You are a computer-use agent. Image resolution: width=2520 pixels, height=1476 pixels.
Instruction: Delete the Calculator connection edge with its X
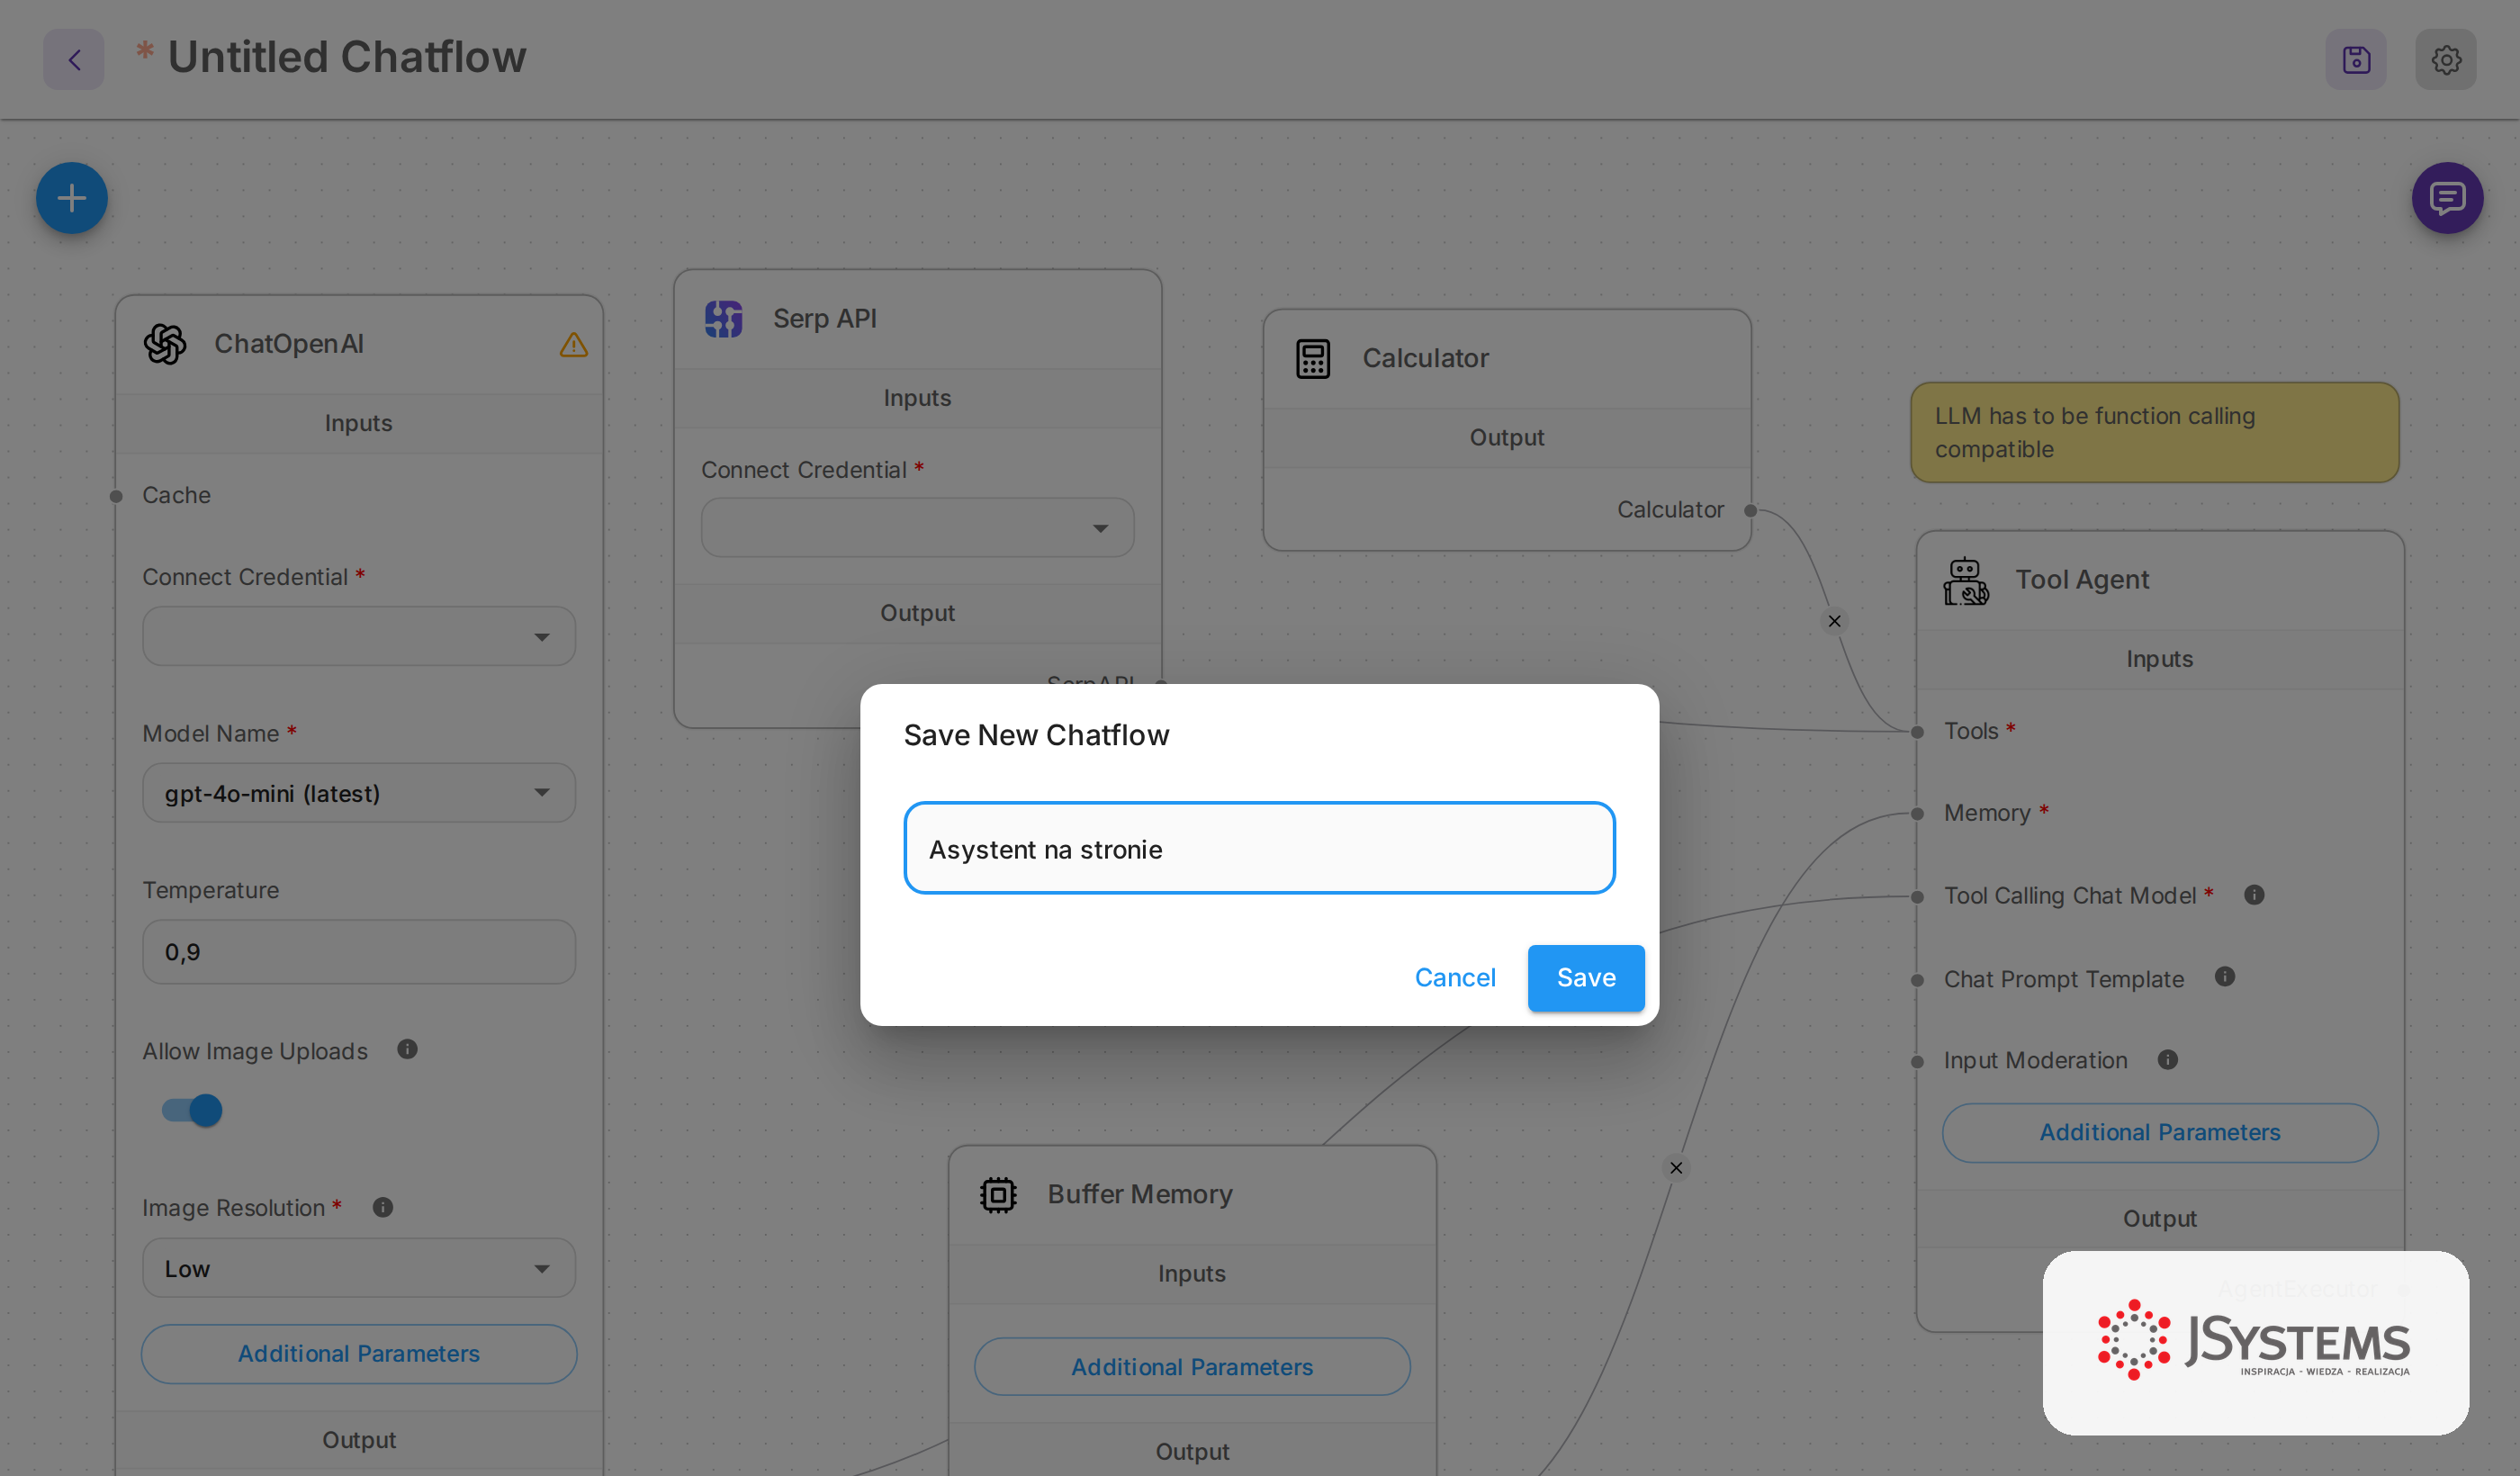1834,621
